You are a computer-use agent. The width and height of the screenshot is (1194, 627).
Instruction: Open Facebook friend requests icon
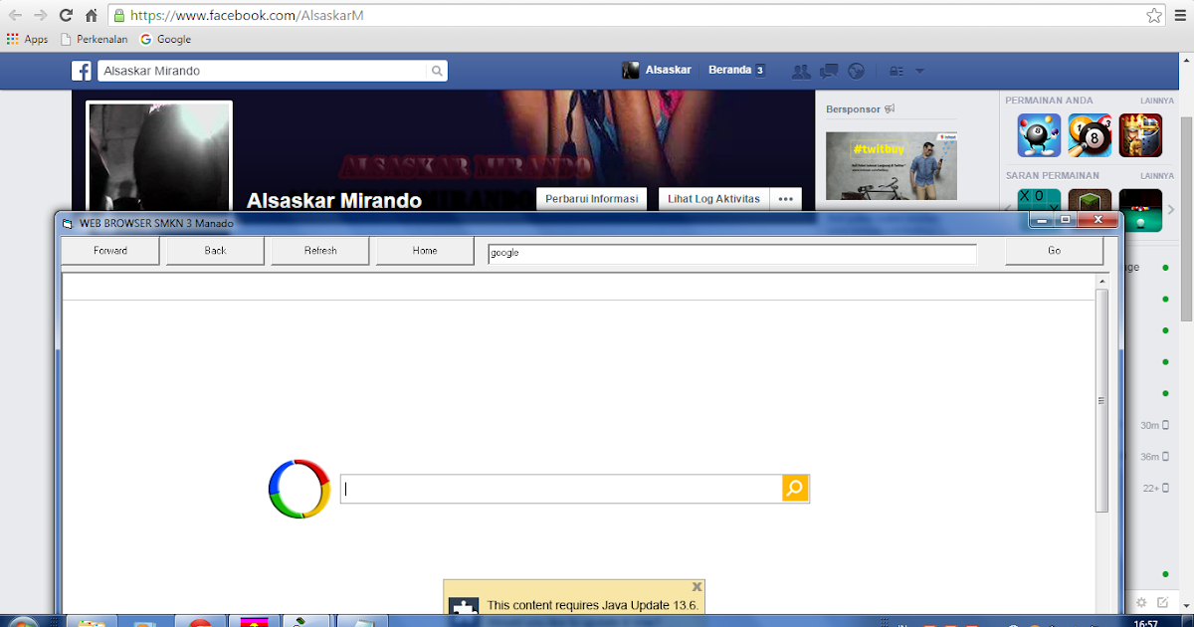click(801, 71)
